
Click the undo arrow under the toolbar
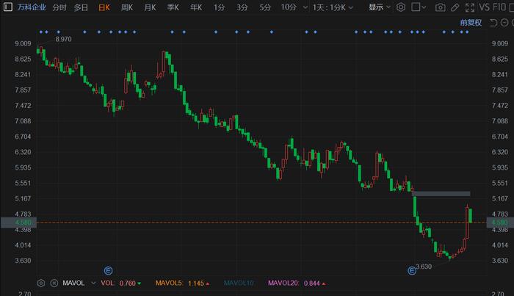click(x=493, y=22)
